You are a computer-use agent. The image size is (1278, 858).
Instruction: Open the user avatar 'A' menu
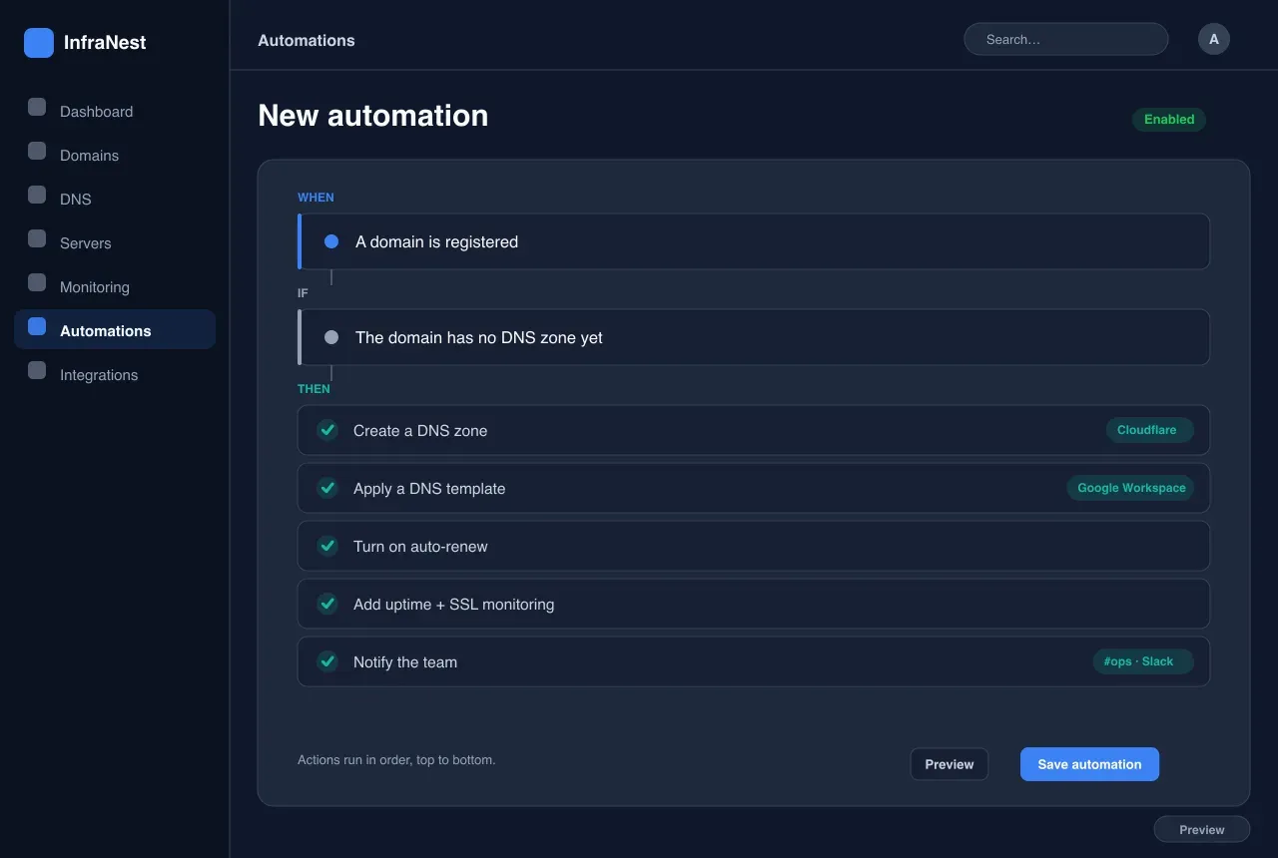click(x=1214, y=39)
